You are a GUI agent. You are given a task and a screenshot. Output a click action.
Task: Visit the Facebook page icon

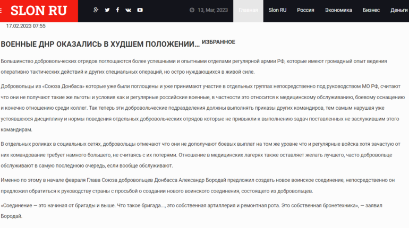point(117,10)
